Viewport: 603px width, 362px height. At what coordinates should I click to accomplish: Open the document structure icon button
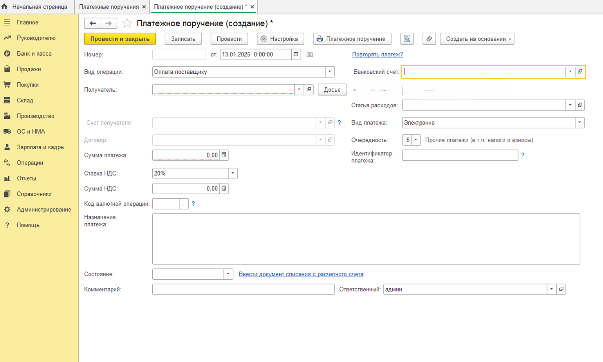pos(407,39)
